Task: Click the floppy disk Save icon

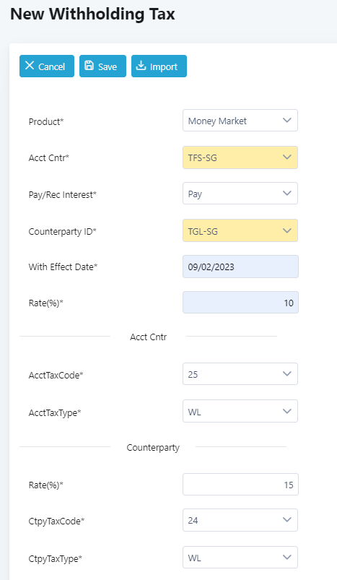Action: click(89, 66)
